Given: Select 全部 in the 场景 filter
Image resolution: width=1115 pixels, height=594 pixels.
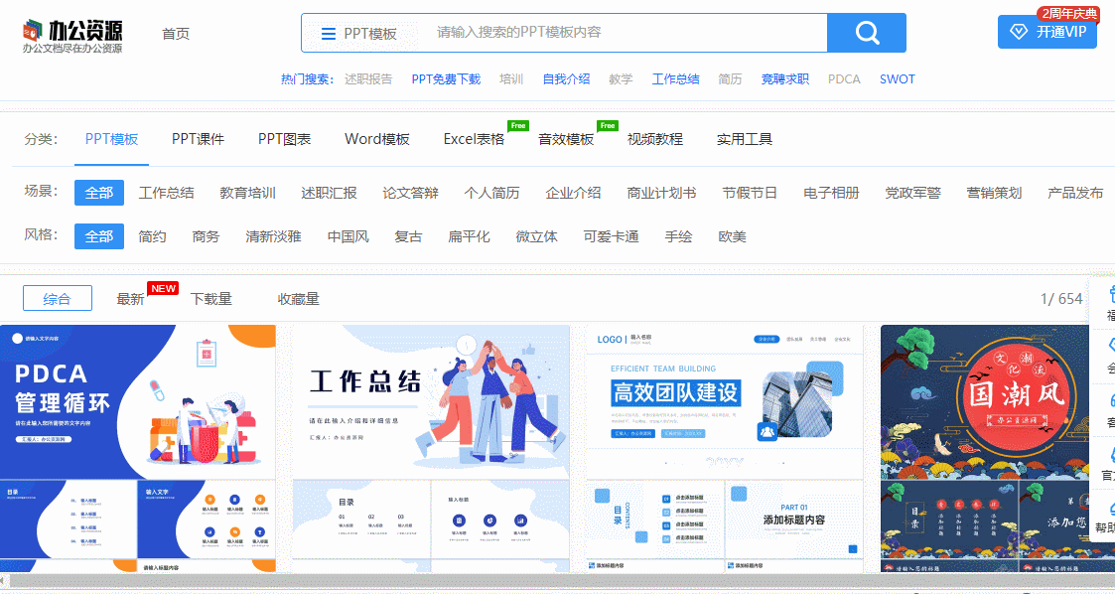Looking at the screenshot, I should 99,193.
